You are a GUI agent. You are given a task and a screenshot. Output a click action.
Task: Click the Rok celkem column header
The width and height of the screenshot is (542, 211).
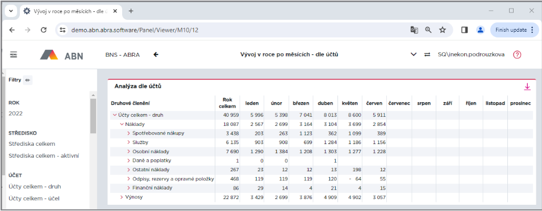[227, 103]
